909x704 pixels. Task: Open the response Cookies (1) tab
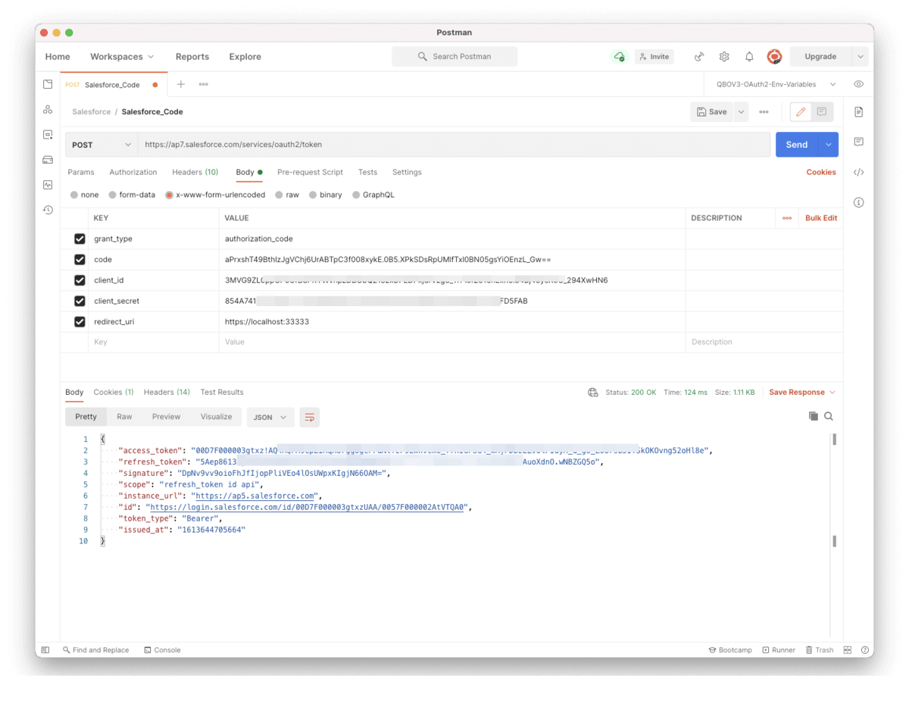(114, 393)
